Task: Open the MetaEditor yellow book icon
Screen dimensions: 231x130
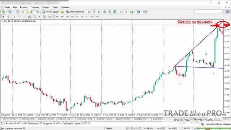Action: [62, 12]
